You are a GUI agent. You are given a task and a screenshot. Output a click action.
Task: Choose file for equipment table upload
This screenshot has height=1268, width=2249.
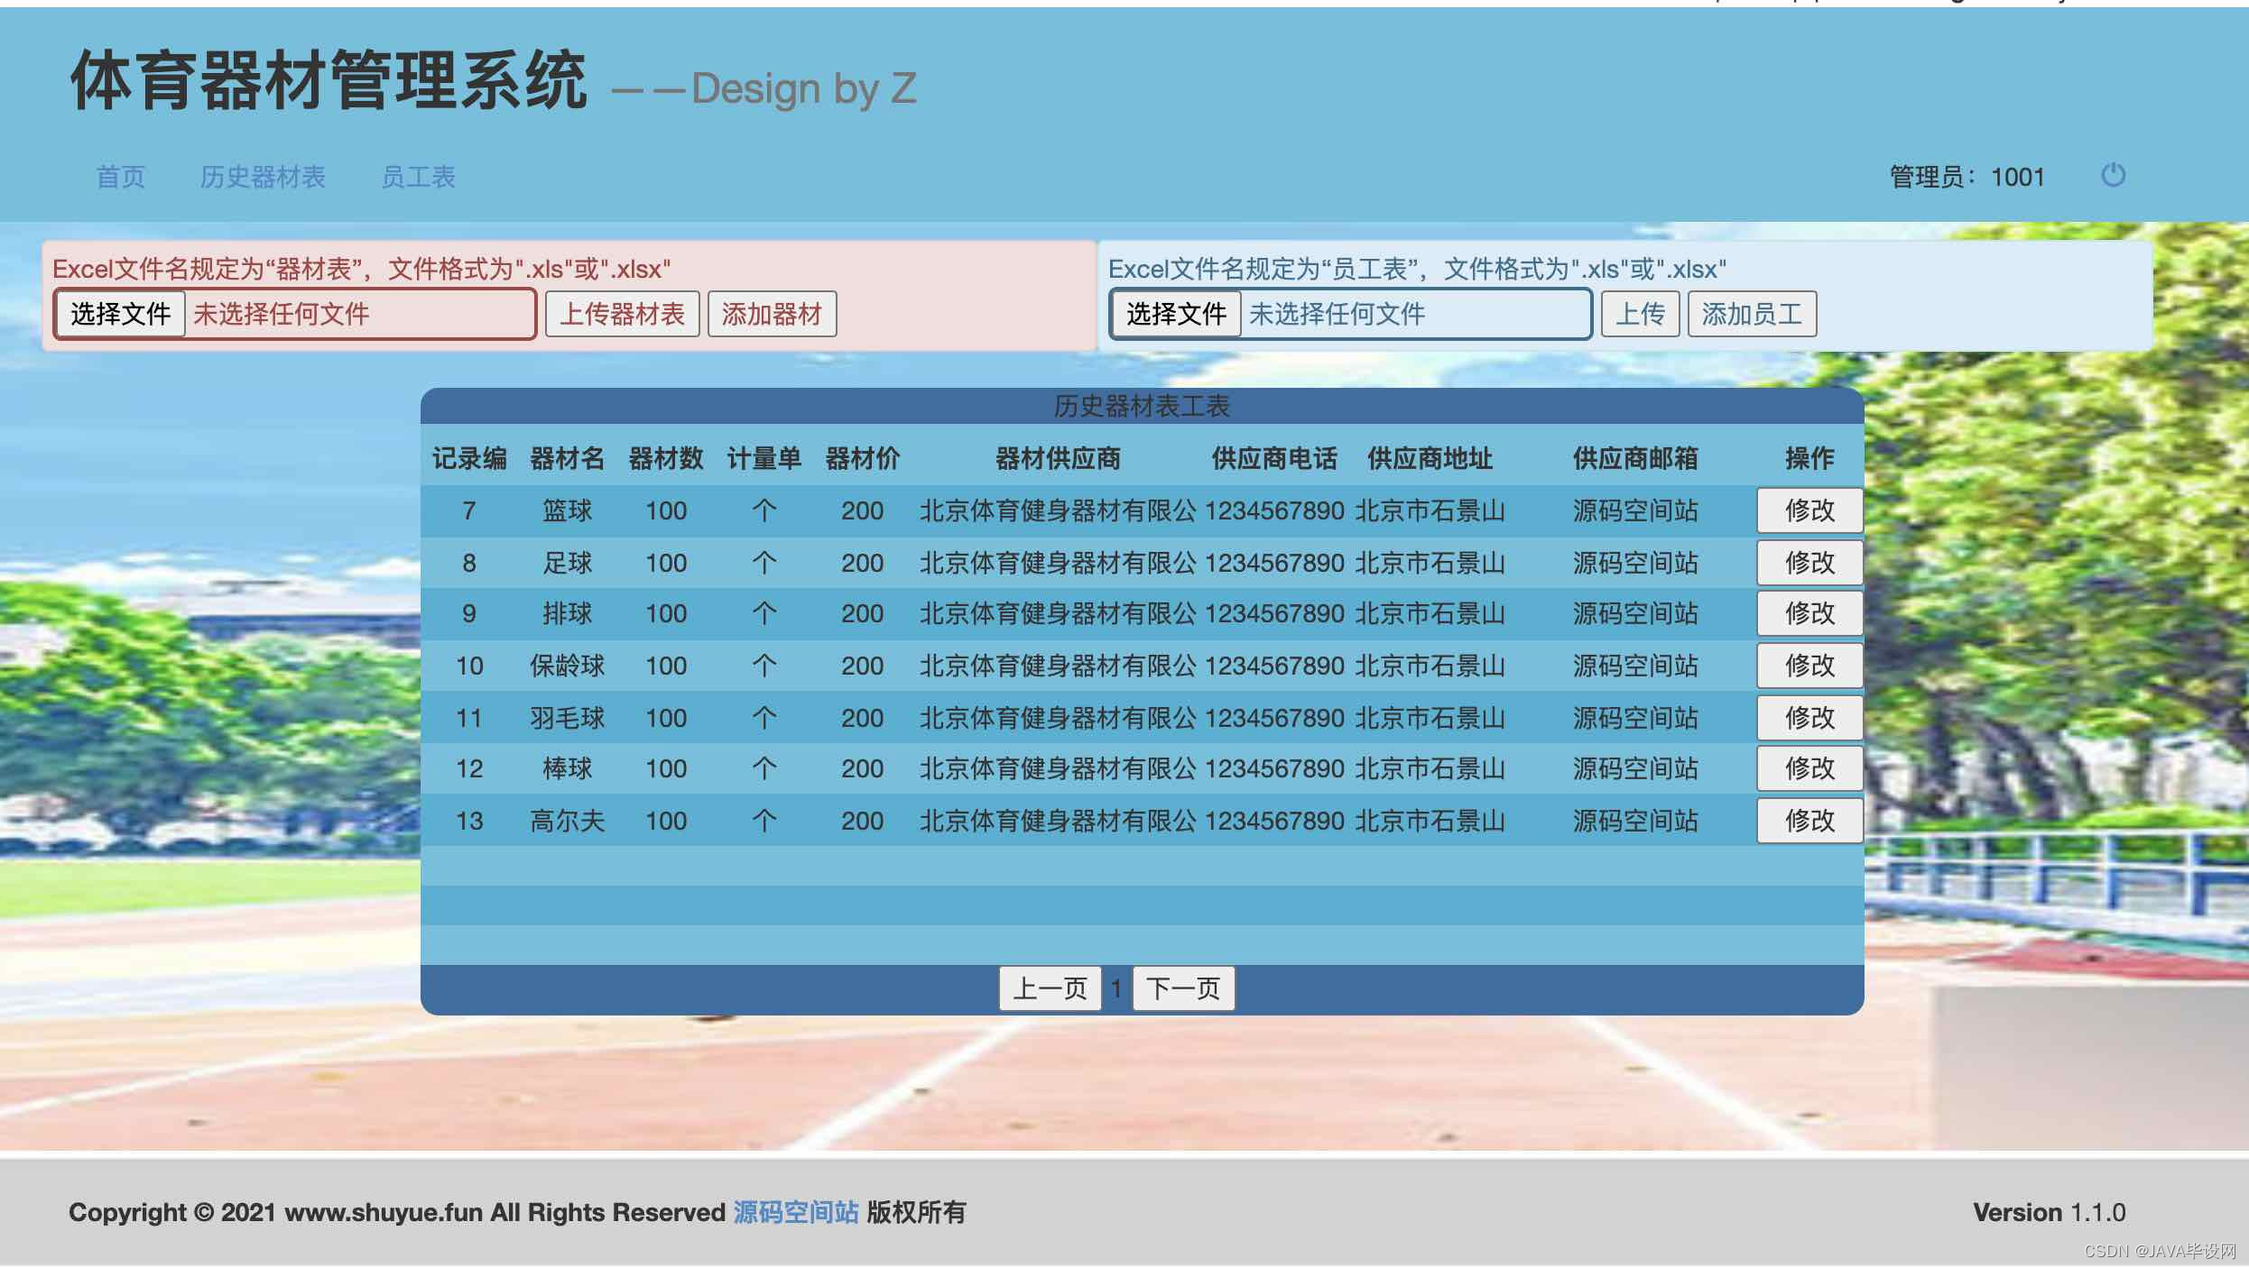[x=121, y=314]
